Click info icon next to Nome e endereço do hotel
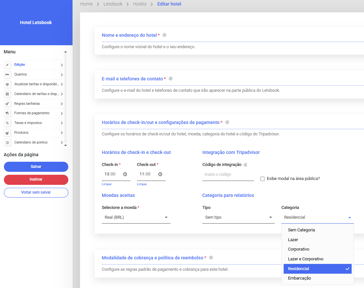The width and height of the screenshot is (364, 288). coord(164,35)
